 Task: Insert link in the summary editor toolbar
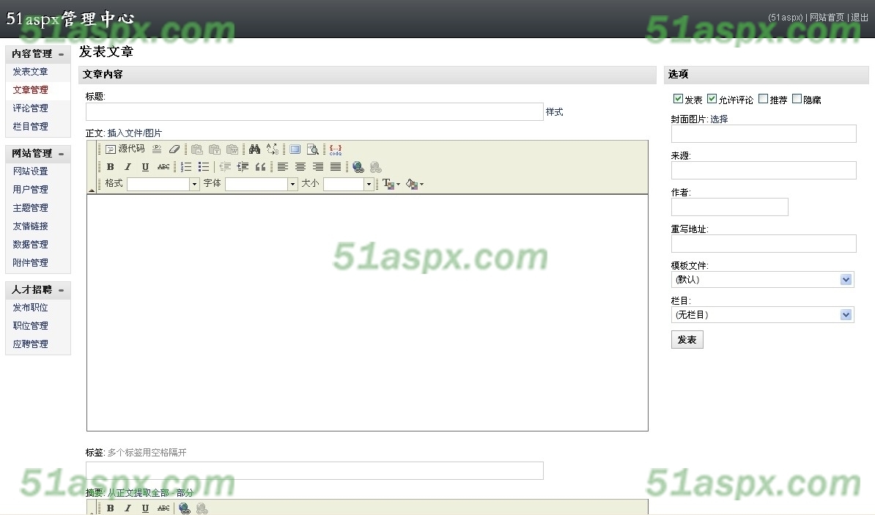pos(184,508)
